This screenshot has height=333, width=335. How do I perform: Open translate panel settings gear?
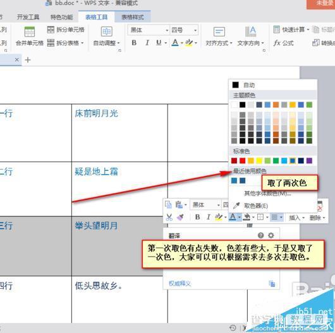(271, 235)
